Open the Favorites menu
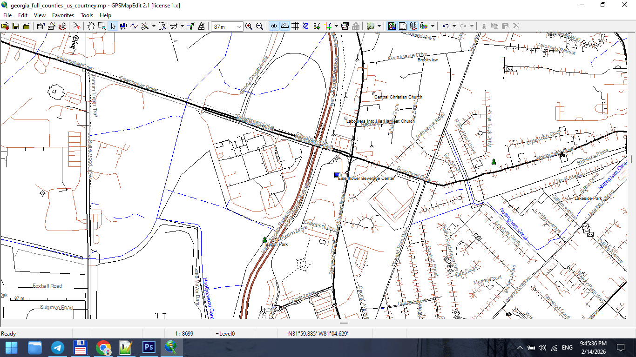The width and height of the screenshot is (636, 357). [x=63, y=15]
